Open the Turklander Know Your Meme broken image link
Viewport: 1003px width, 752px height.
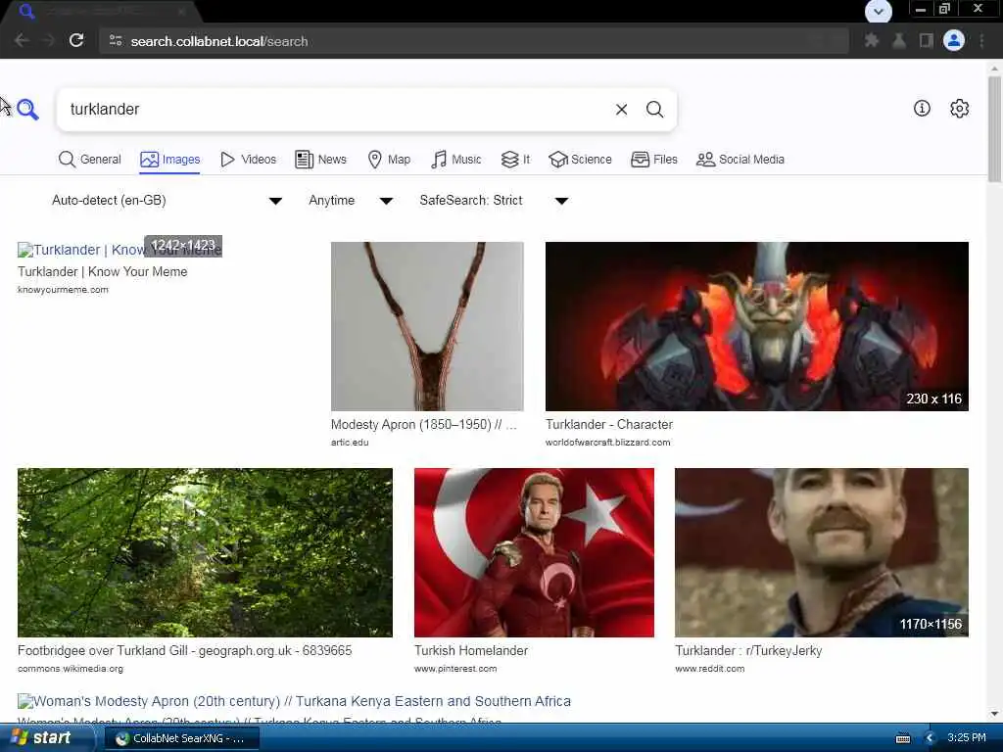click(x=119, y=250)
